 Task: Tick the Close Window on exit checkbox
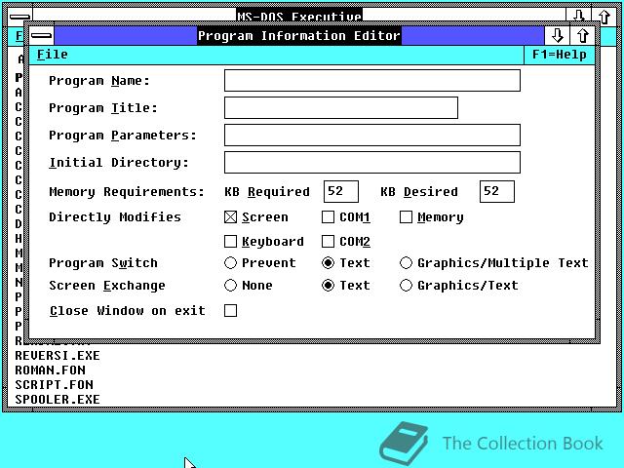click(230, 310)
